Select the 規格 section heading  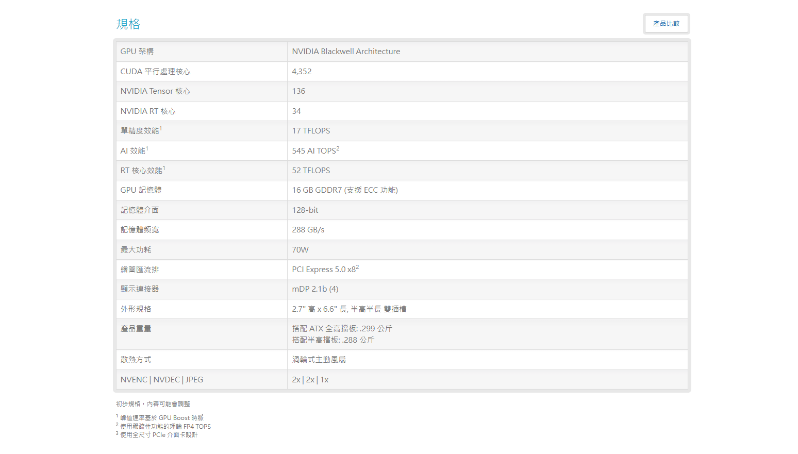coord(128,24)
